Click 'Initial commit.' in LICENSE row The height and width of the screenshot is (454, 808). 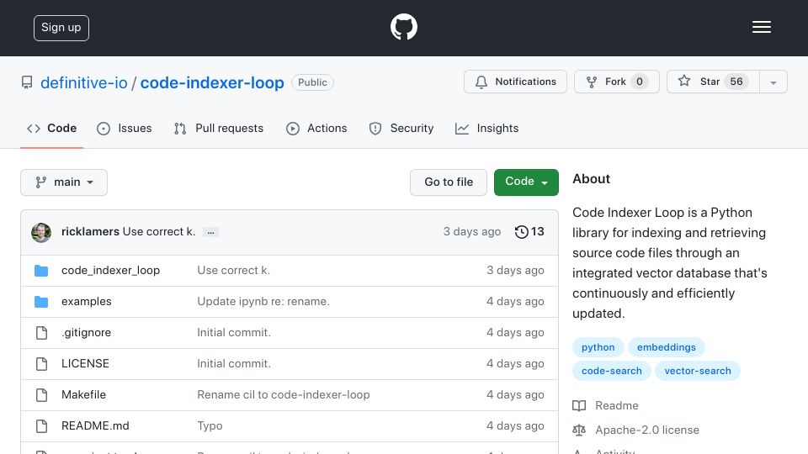234,363
